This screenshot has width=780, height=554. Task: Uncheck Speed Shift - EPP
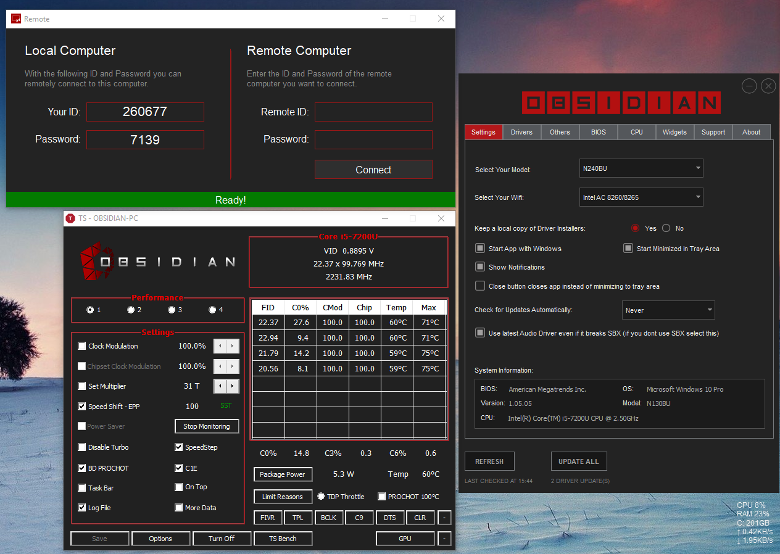coord(82,407)
